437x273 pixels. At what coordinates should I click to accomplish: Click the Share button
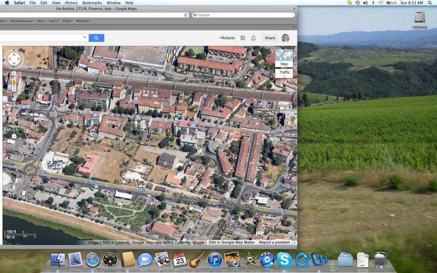click(x=270, y=38)
